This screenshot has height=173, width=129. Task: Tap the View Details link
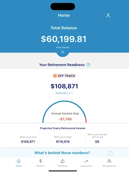click(62, 47)
